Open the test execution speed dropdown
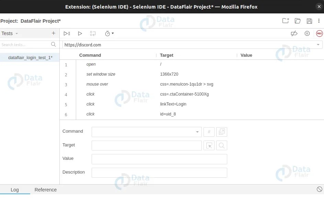Image resolution: width=324 pixels, height=199 pixels. pyautogui.click(x=109, y=33)
